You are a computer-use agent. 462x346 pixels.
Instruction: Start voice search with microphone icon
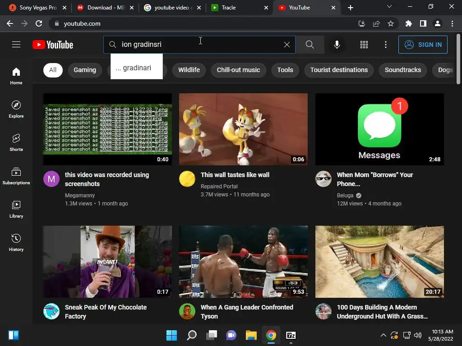click(x=337, y=45)
